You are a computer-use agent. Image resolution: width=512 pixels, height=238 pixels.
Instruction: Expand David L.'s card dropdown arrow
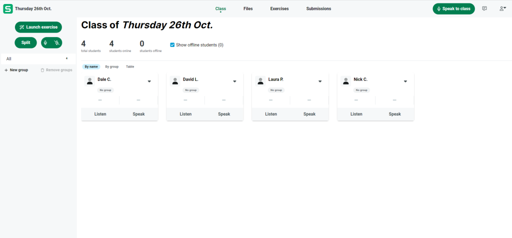pos(234,81)
